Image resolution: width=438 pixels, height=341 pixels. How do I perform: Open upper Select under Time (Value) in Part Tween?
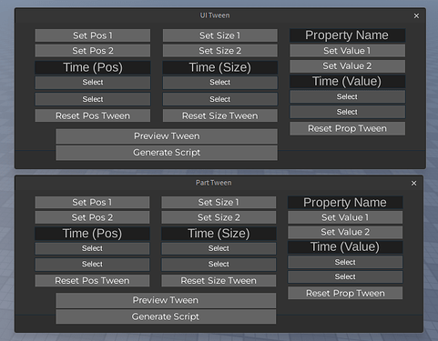coord(345,262)
